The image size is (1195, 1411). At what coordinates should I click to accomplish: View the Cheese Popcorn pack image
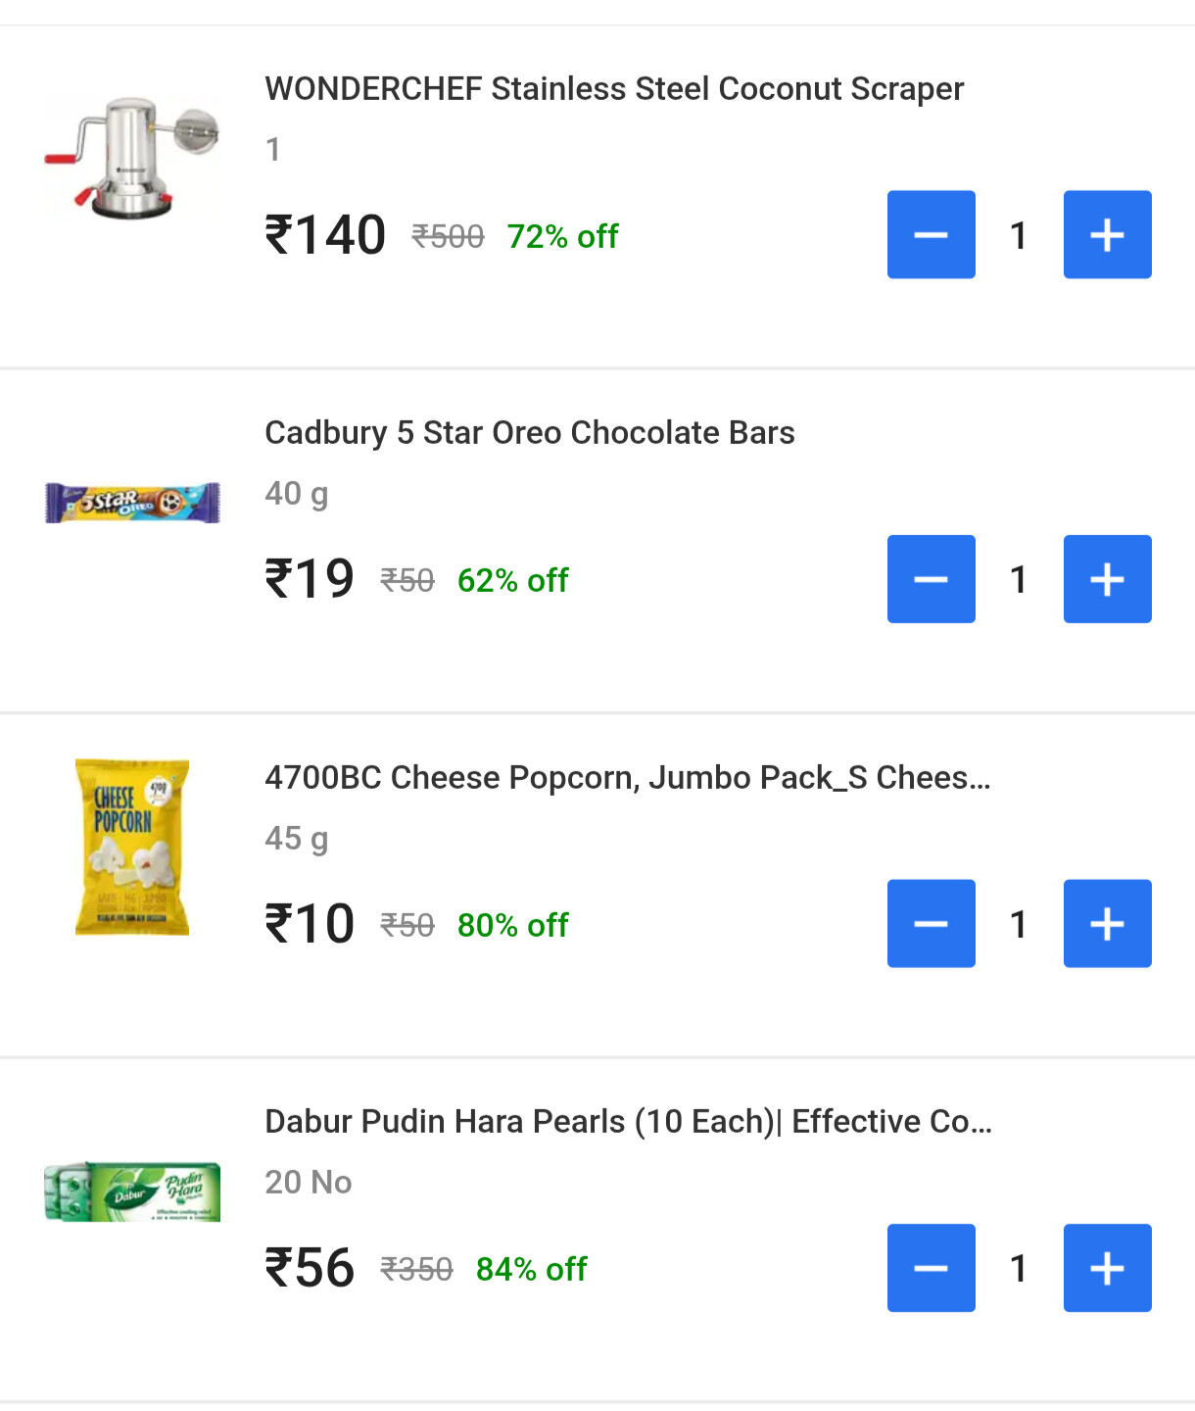(132, 847)
